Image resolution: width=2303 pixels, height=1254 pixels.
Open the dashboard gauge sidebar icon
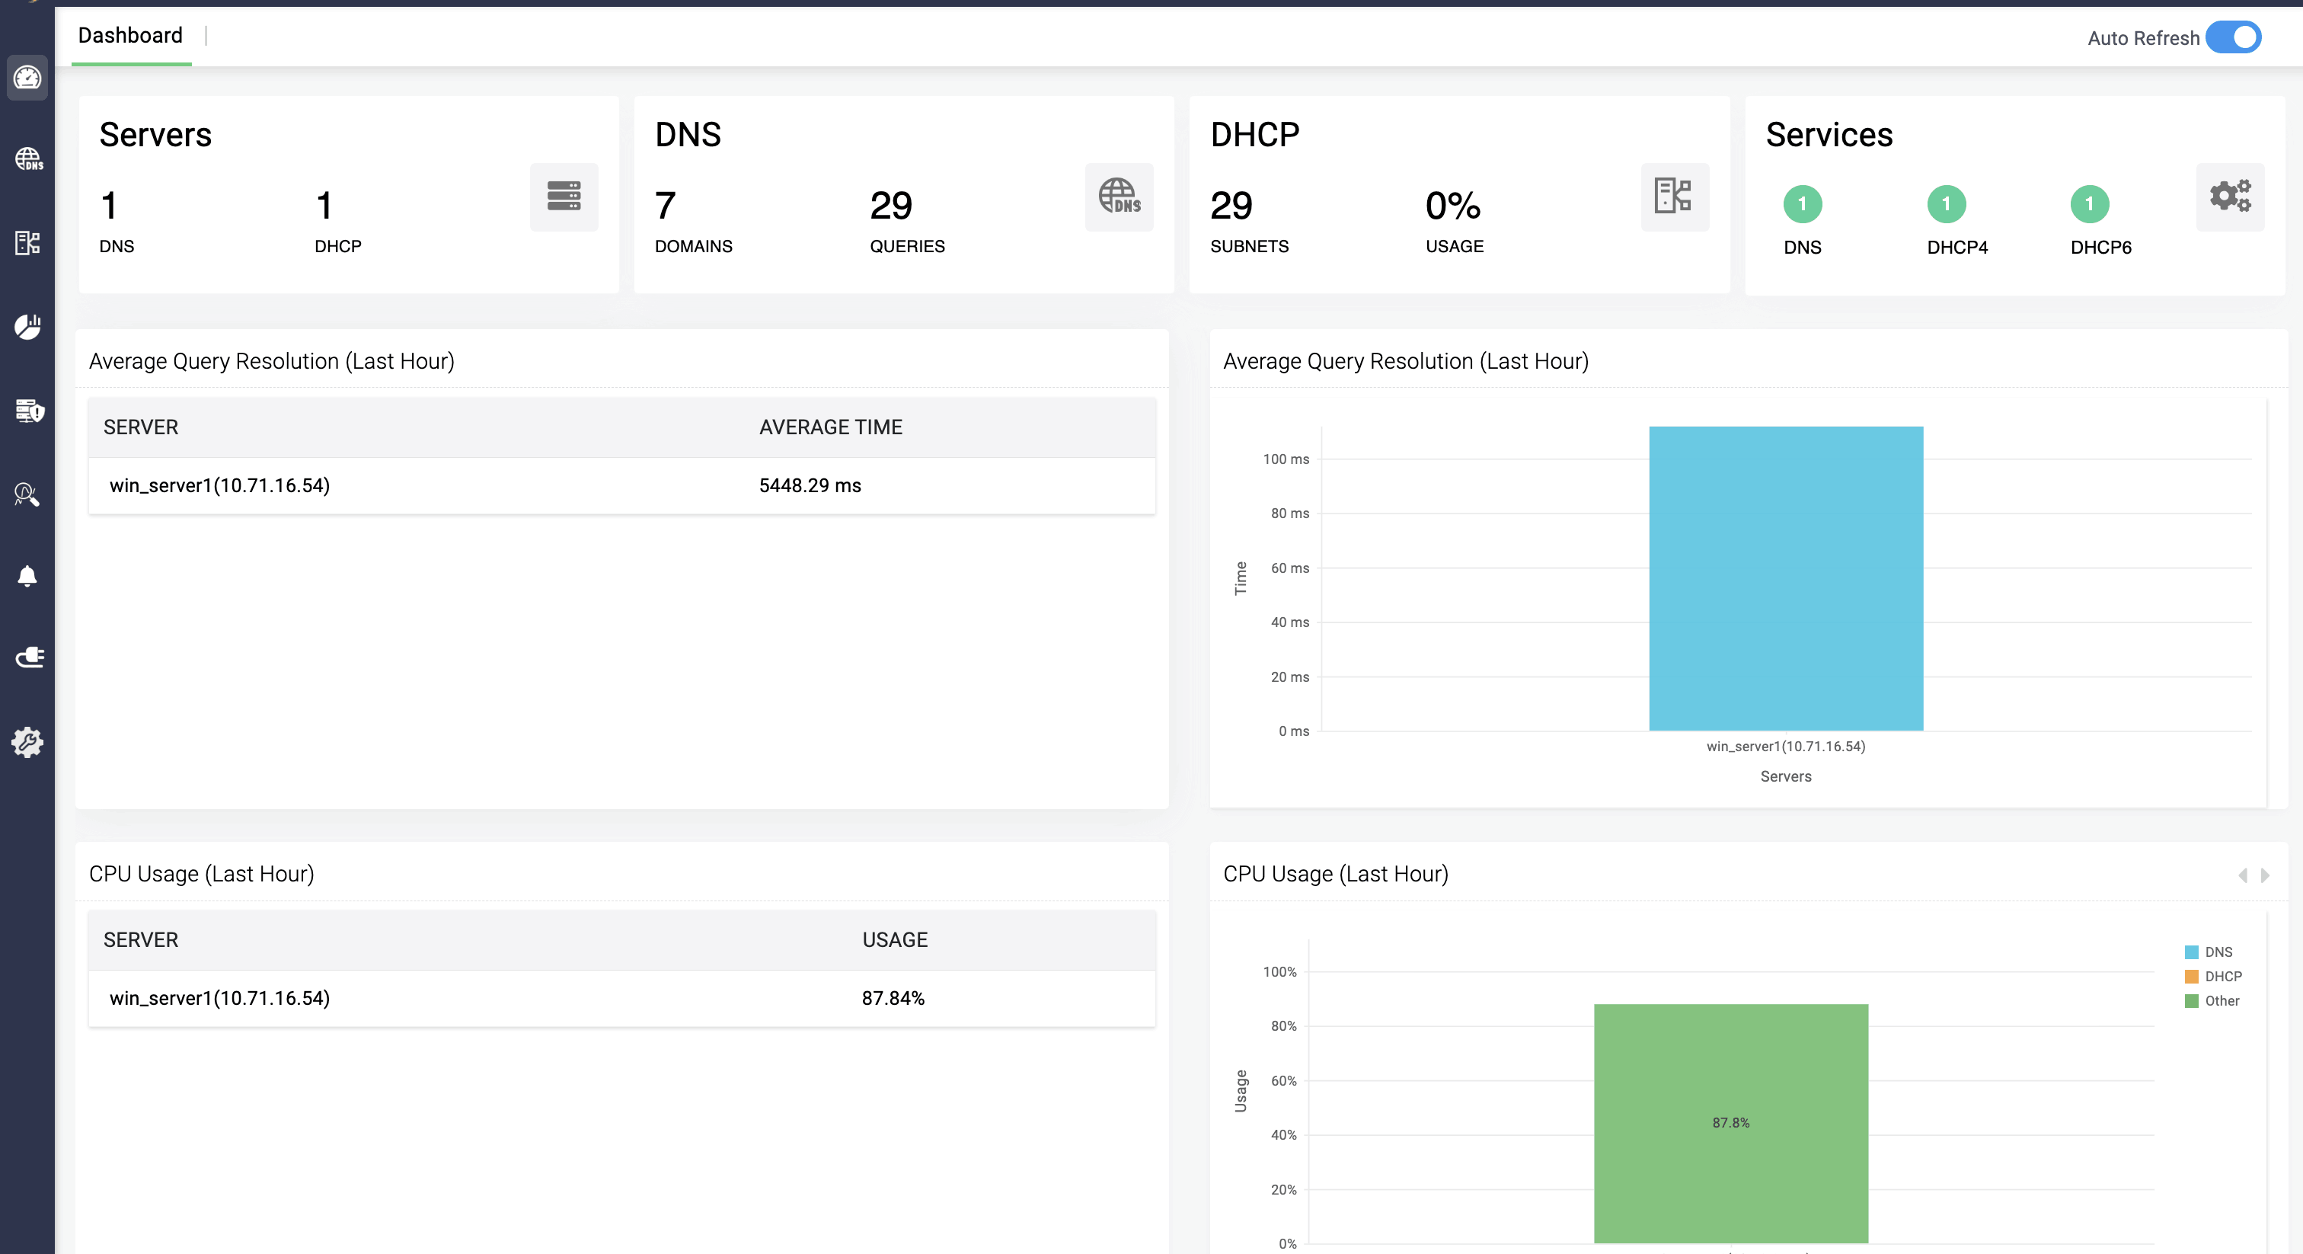pos(27,78)
